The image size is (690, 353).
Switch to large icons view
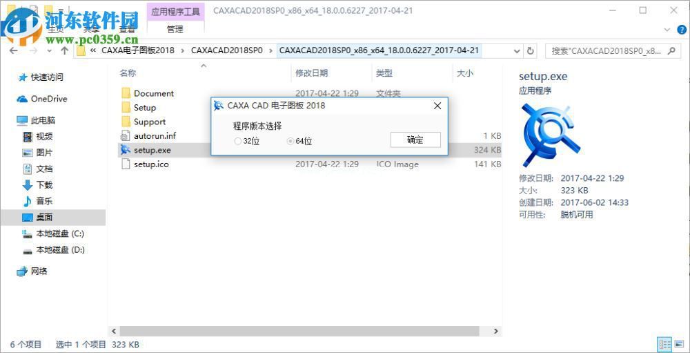pos(678,344)
